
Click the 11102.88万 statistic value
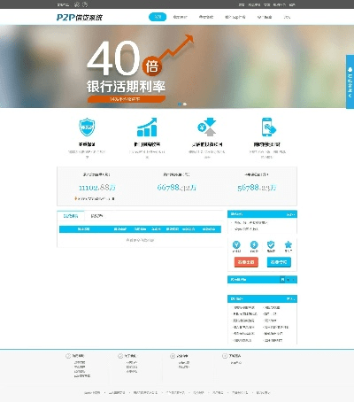(x=97, y=188)
